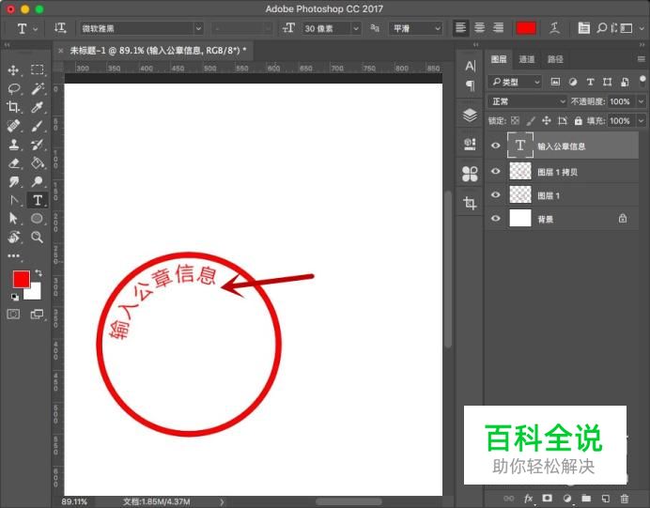Select the Pen tool
This screenshot has height=508, width=650.
pyautogui.click(x=14, y=201)
